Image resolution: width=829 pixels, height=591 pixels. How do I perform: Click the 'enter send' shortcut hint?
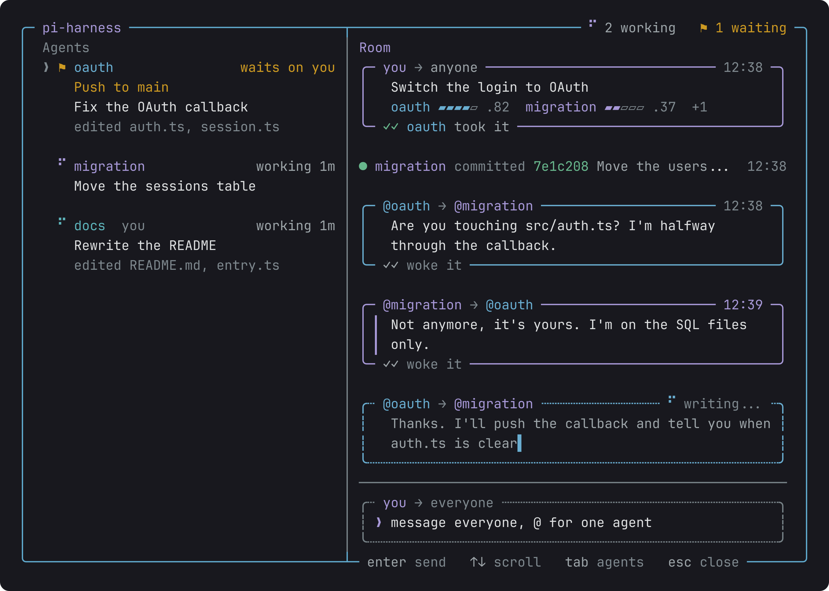(406, 562)
